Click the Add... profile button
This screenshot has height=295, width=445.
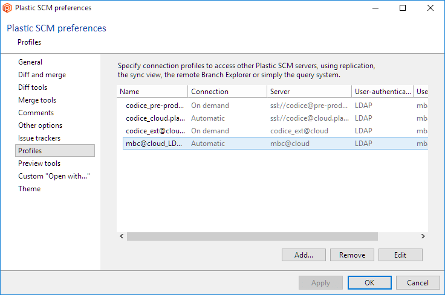304,255
